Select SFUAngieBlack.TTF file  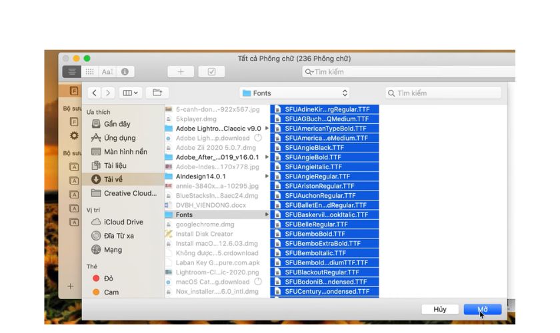click(x=325, y=147)
